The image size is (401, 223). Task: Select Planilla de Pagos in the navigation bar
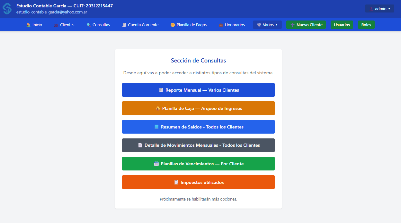tap(188, 25)
